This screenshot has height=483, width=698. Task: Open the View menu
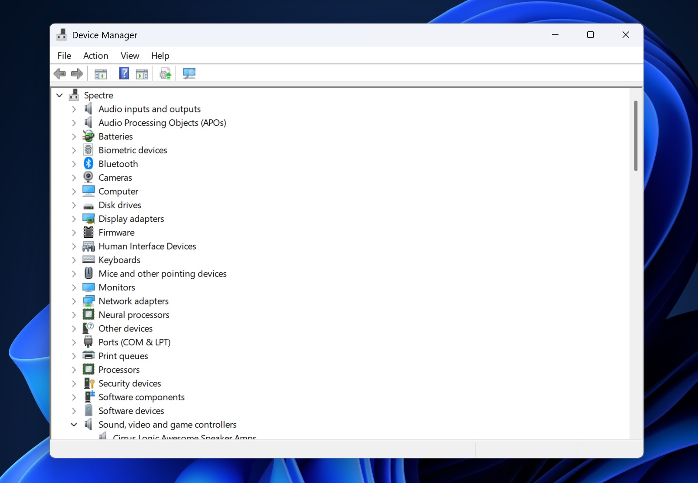click(x=129, y=56)
